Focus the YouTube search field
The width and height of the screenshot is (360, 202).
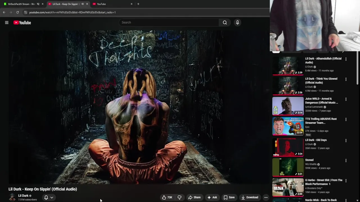tap(169, 22)
